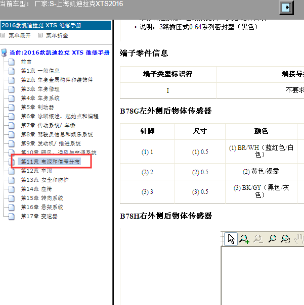304x305 pixels.
Task: Open 第14章 座椅
Action: click(36, 189)
